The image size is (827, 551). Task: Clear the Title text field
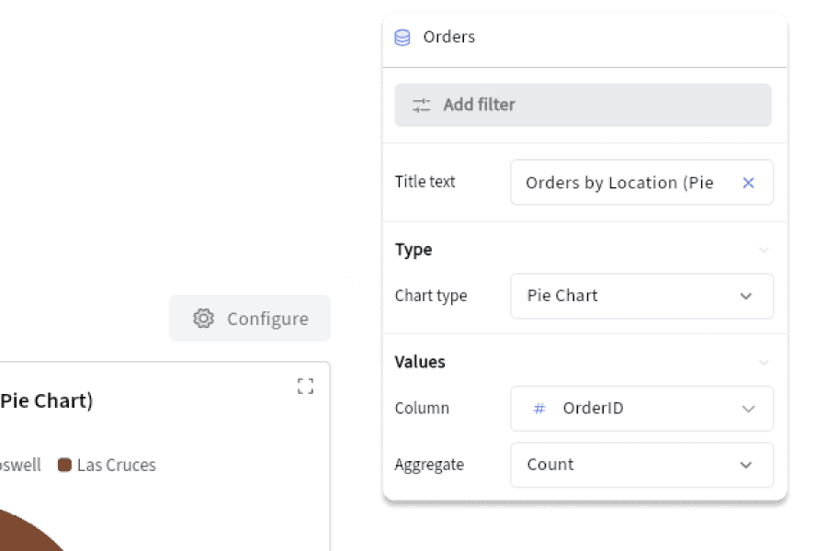click(748, 183)
